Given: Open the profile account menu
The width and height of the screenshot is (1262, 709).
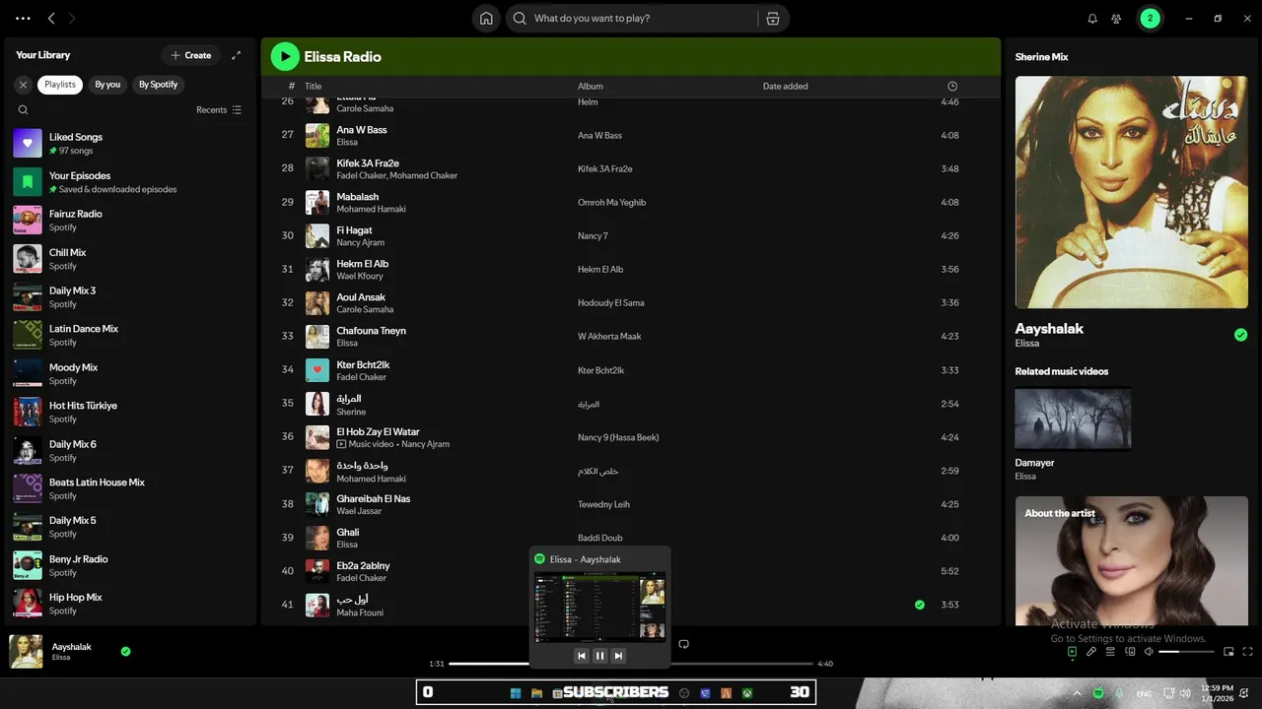Looking at the screenshot, I should coord(1150,18).
